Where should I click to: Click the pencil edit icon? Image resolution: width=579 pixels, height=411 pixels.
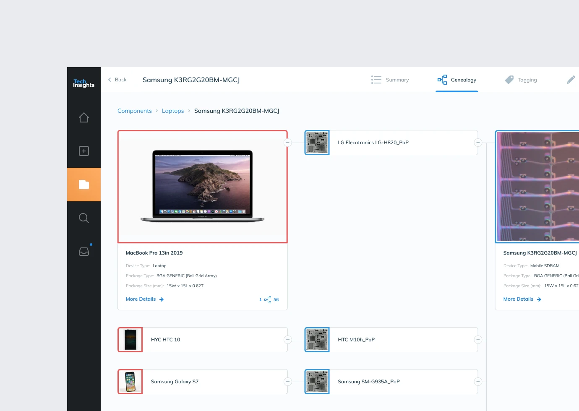pos(571,80)
